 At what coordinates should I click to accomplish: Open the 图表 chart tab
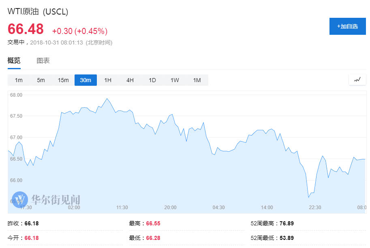click(43, 61)
